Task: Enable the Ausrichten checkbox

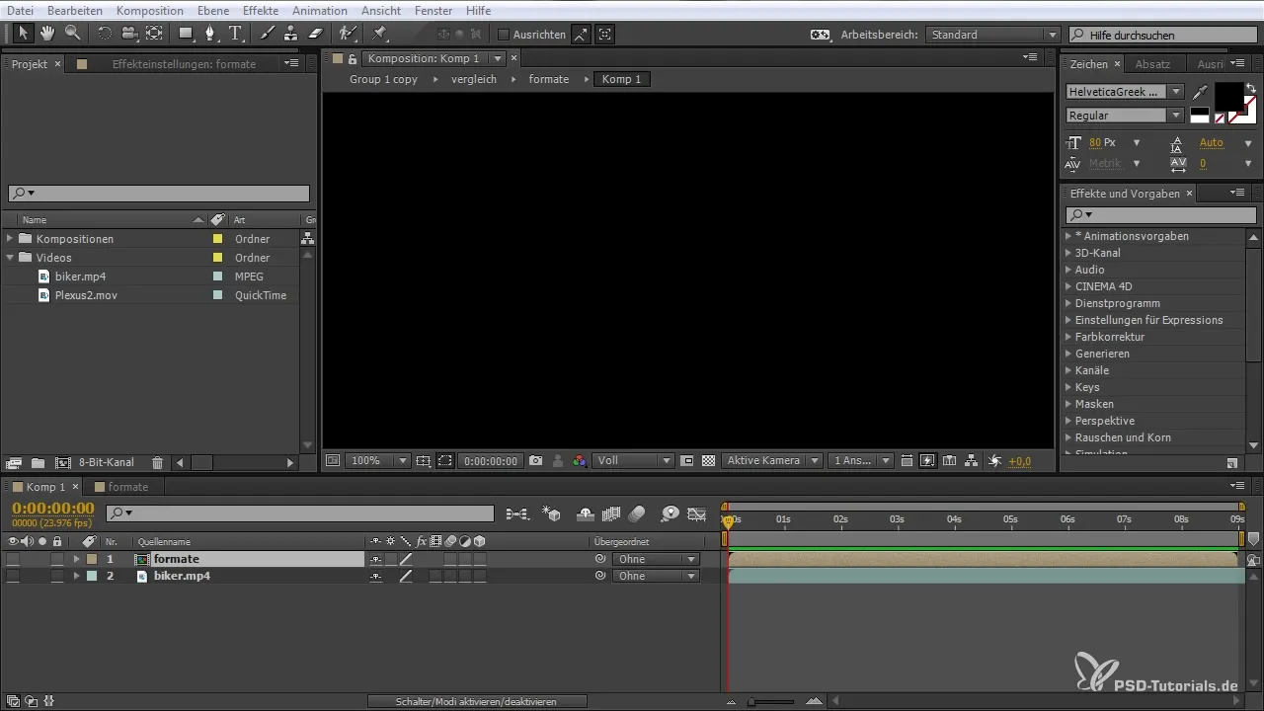Action: 503,35
